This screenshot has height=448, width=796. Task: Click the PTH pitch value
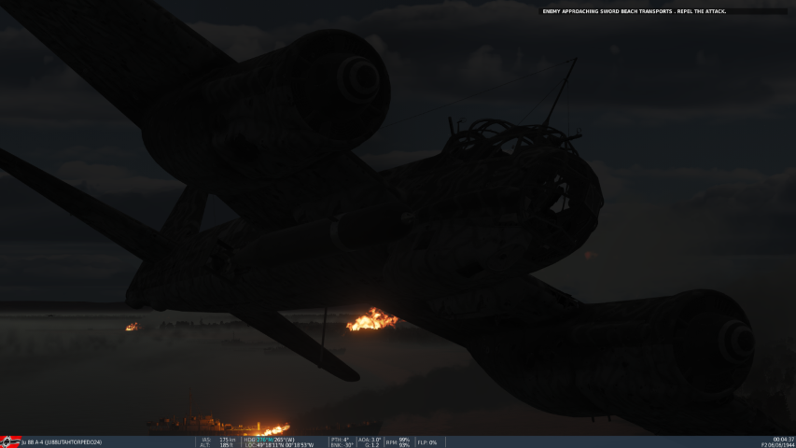340,439
